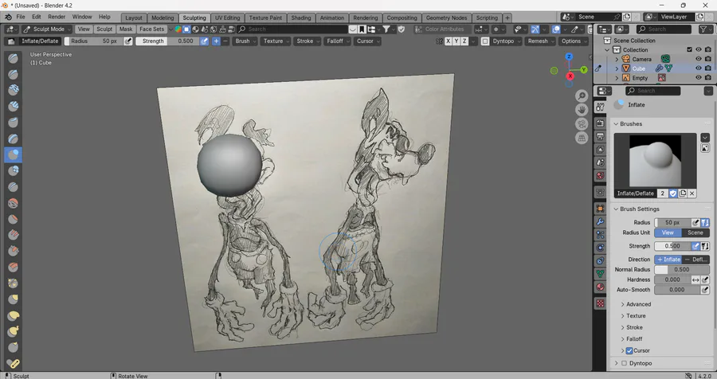Enable the Dyntopo panel checkbox
The height and width of the screenshot is (379, 717).
point(624,363)
